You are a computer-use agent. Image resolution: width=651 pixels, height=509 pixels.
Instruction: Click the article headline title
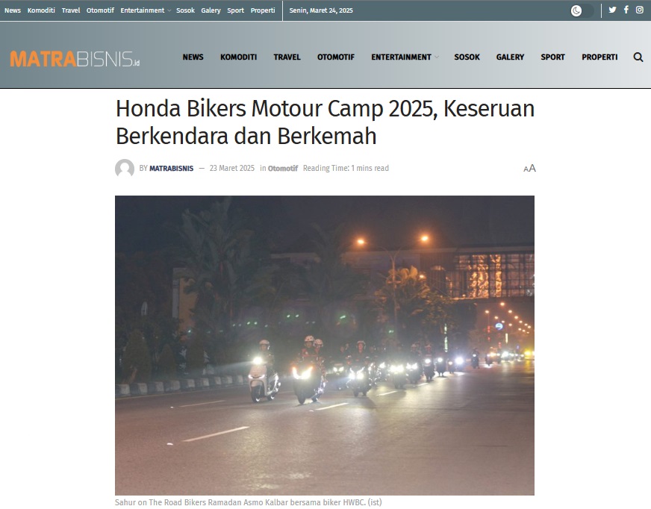(325, 122)
